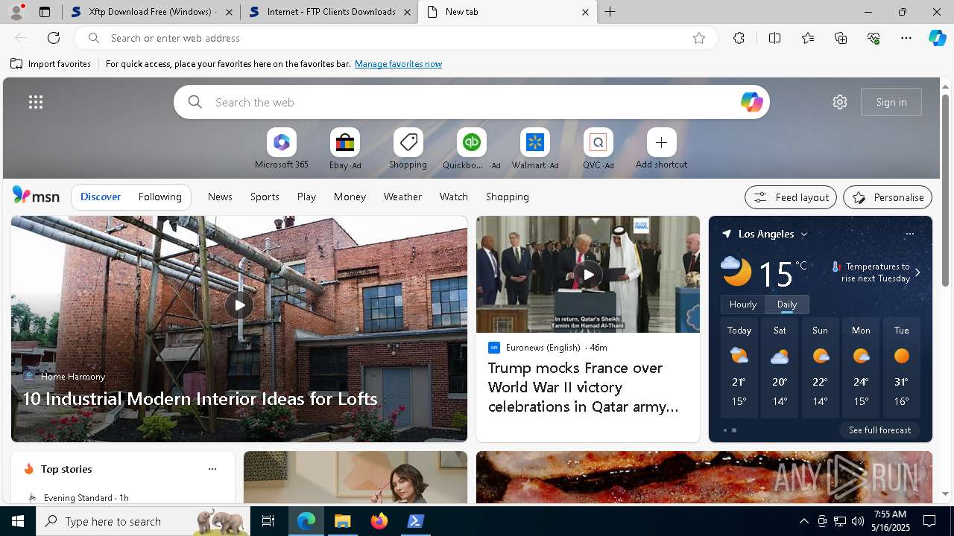
Task: Open Manage favorites now link
Action: click(398, 64)
